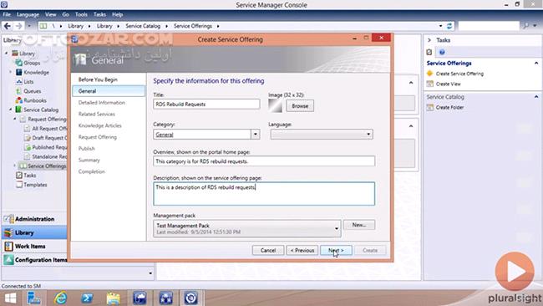Open the Language dropdown in dialog

coord(322,134)
